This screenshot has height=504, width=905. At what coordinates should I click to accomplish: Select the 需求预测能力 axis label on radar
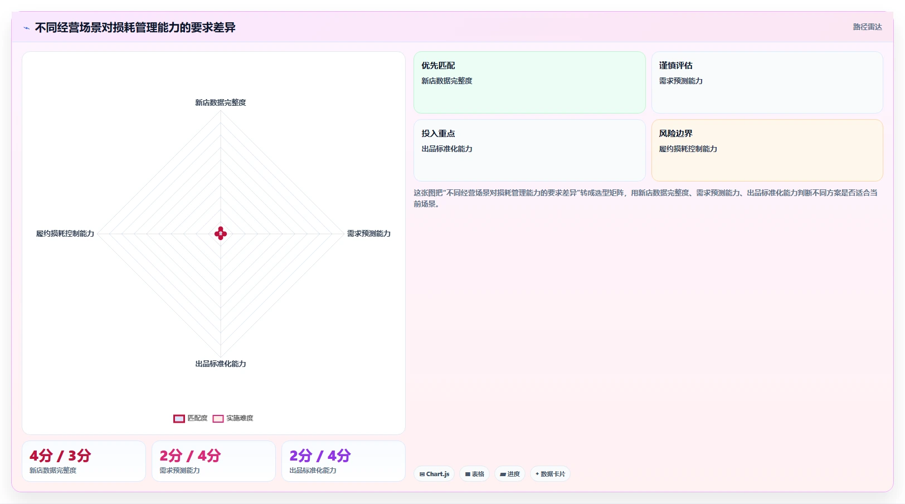click(x=369, y=233)
